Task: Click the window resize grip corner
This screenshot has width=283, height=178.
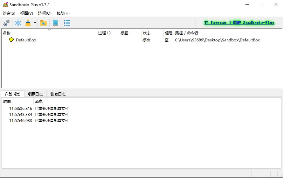Action: click(281, 175)
